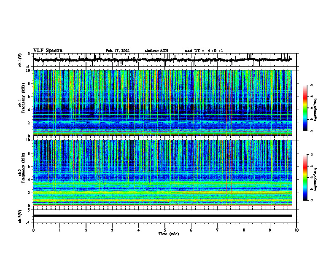Click the ch.1 "Frequency (kHz)" axis label
334x258 pixels.
point(23,98)
